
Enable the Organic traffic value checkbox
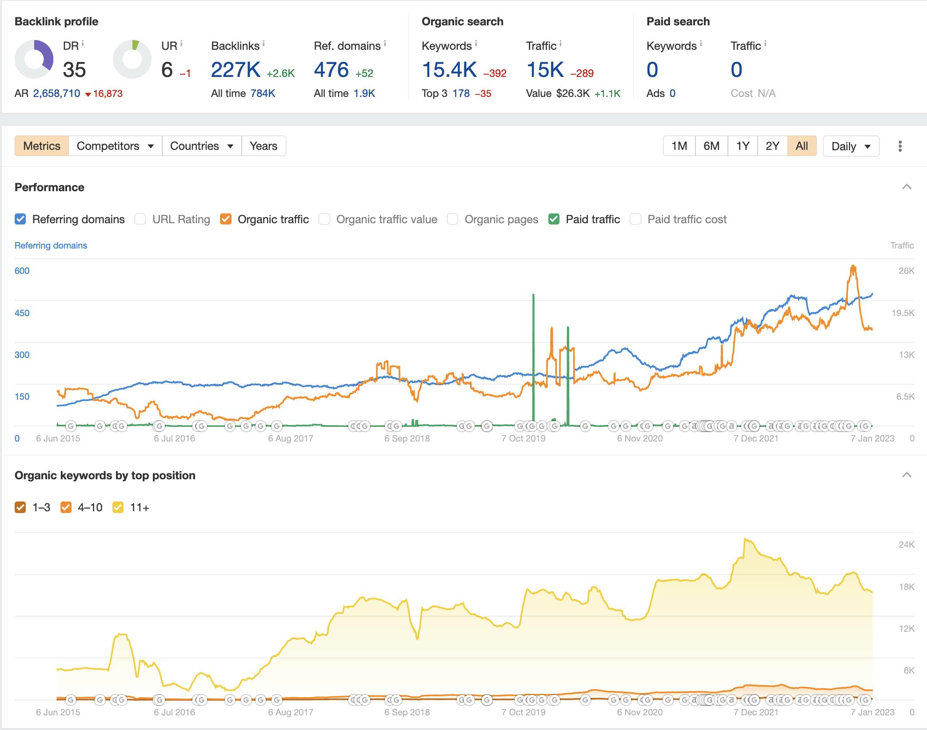[x=324, y=219]
